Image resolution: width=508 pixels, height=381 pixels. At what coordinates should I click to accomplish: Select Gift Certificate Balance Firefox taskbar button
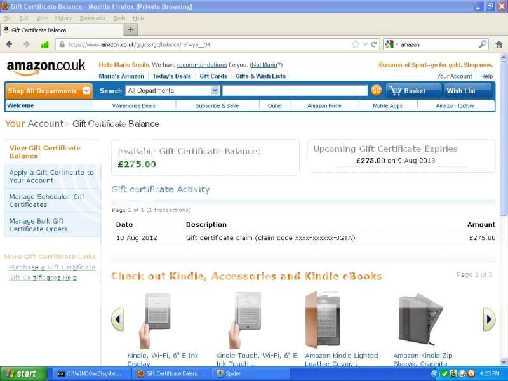point(171,374)
